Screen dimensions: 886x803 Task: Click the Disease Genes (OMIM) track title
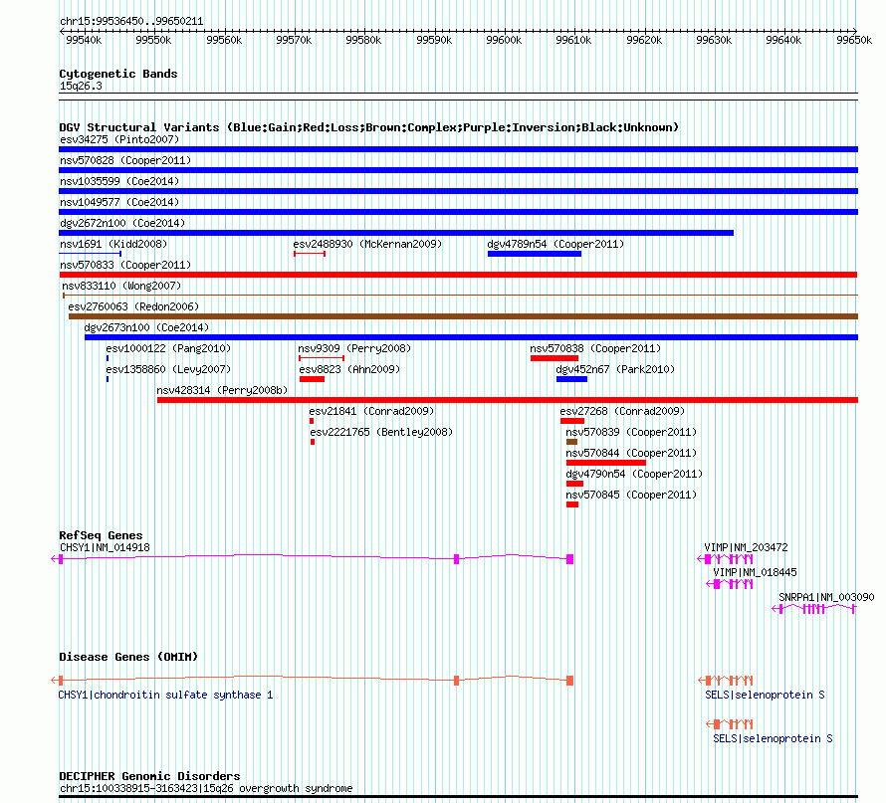pyautogui.click(x=128, y=657)
